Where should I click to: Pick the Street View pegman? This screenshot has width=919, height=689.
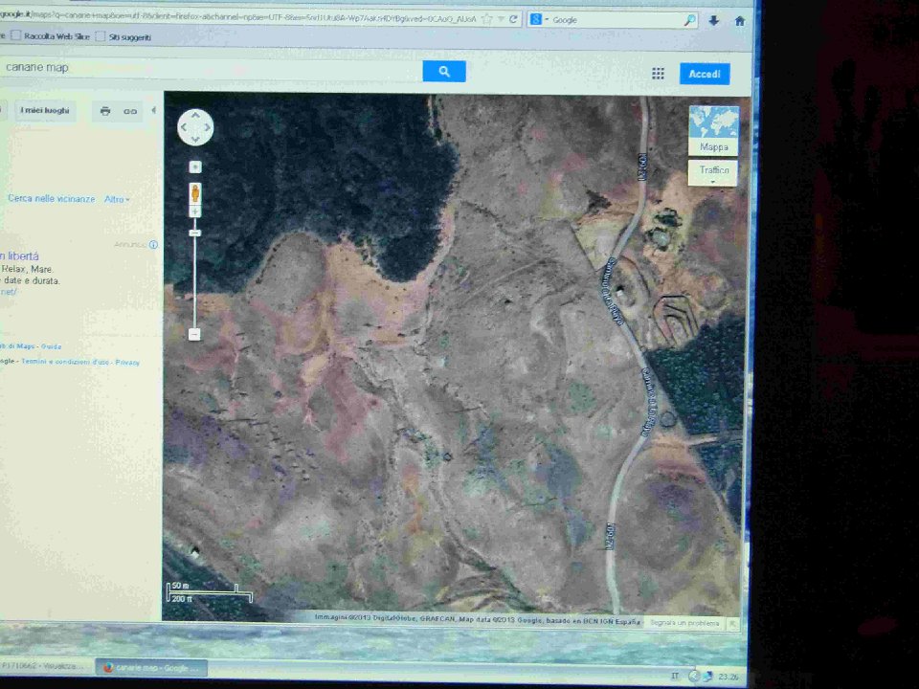195,192
